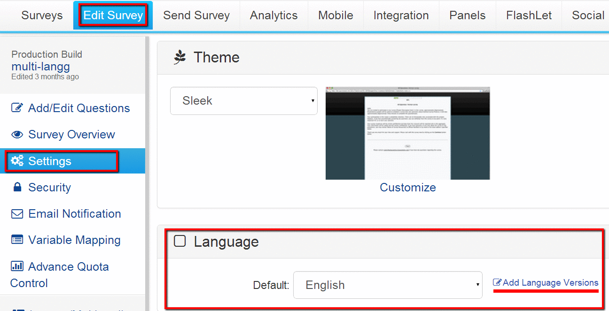Click the edit icon beside Add Language Versions
609x311 pixels.
click(497, 282)
